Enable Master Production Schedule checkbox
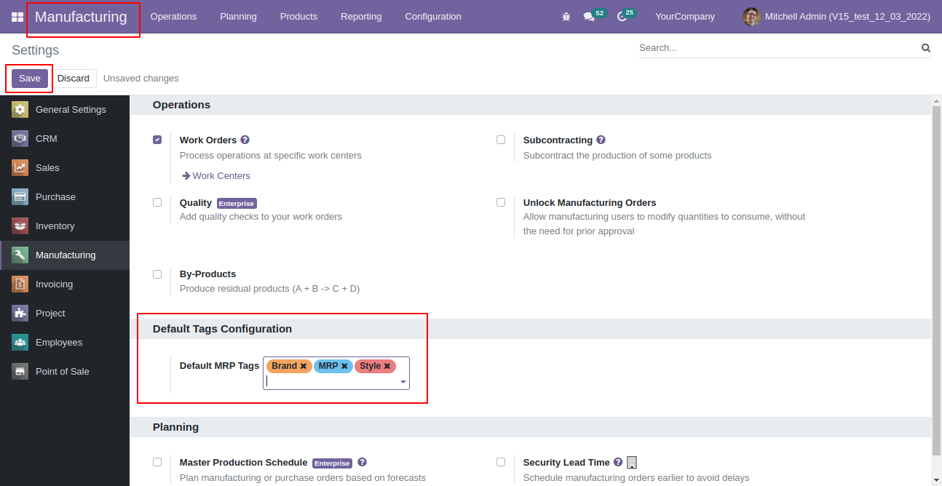The image size is (942, 486). point(157,462)
